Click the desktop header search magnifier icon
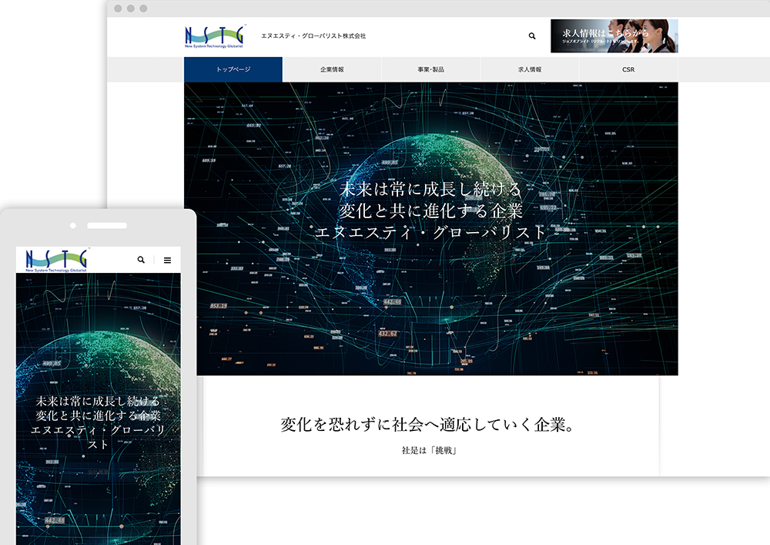770x545 pixels. [x=532, y=36]
